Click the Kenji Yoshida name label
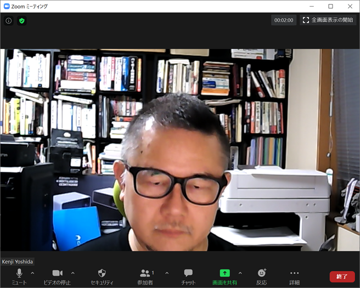Screen dimensions: 360x288 click(x=18, y=262)
